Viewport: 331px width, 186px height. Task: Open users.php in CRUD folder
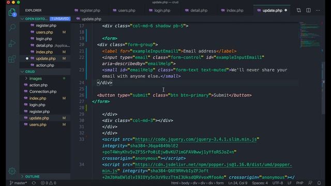coord(38,125)
